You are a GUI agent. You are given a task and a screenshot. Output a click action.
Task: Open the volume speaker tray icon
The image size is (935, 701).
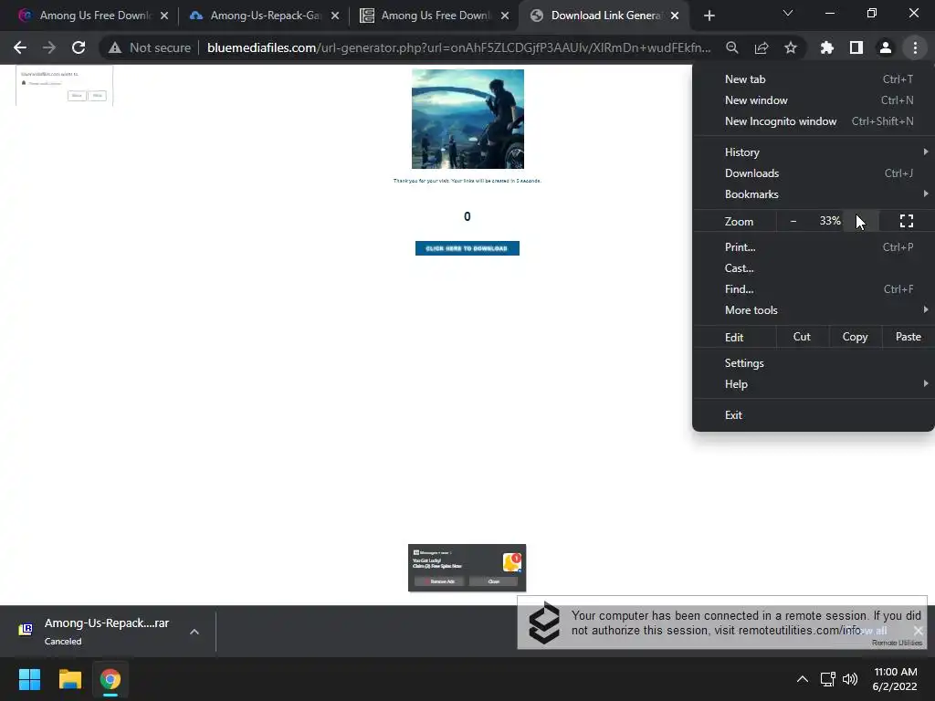tap(850, 679)
